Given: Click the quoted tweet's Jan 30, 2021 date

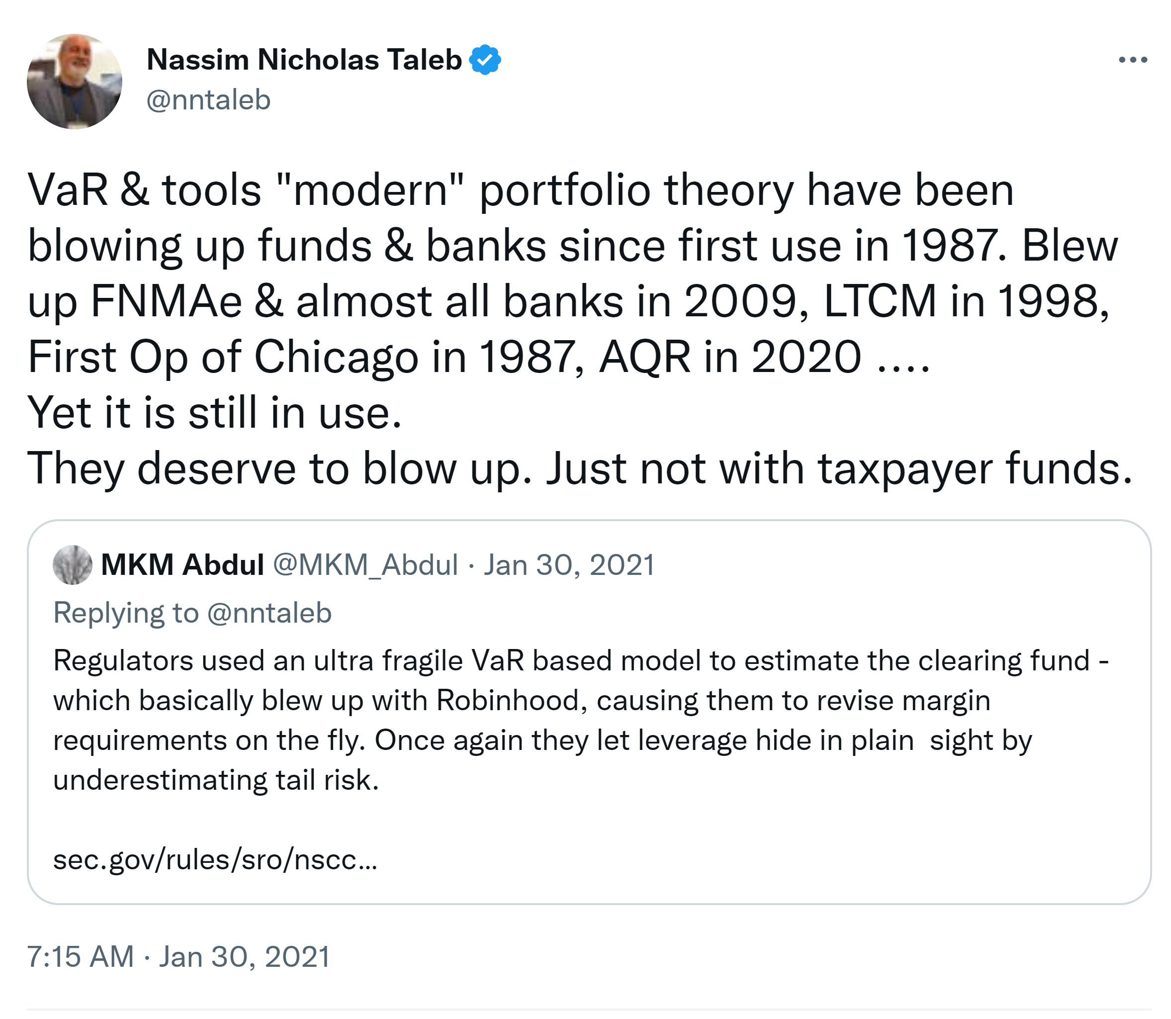Looking at the screenshot, I should (x=569, y=564).
